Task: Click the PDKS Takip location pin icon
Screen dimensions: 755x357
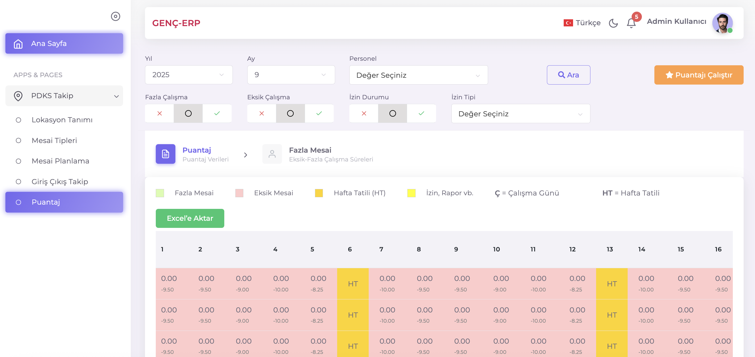Action: tap(18, 96)
